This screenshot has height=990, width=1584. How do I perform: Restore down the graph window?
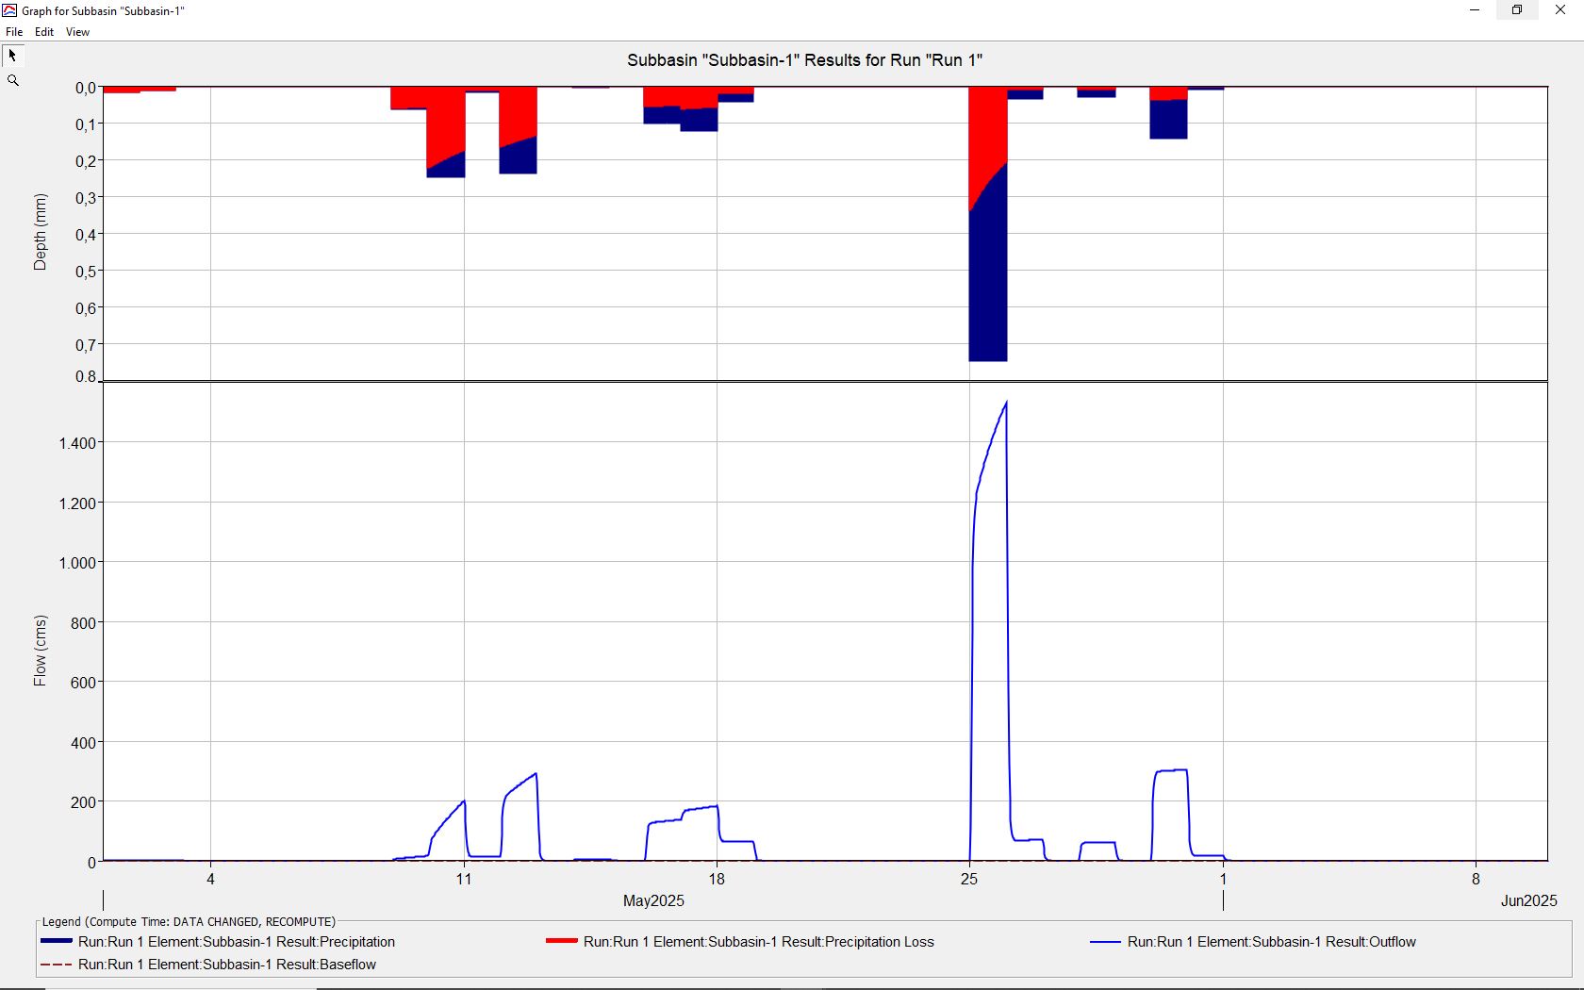(x=1517, y=10)
